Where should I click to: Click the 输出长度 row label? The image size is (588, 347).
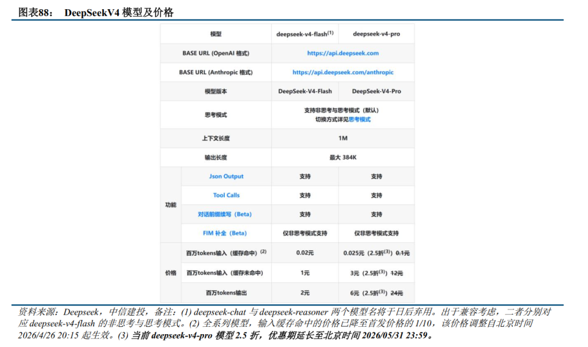216,157
